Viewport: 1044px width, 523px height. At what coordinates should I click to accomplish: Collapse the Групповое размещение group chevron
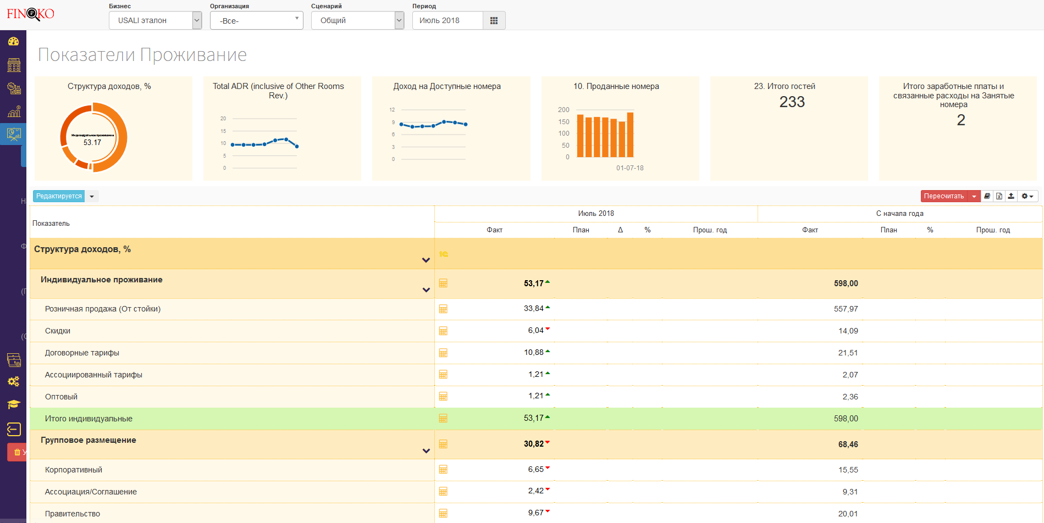pyautogui.click(x=426, y=450)
